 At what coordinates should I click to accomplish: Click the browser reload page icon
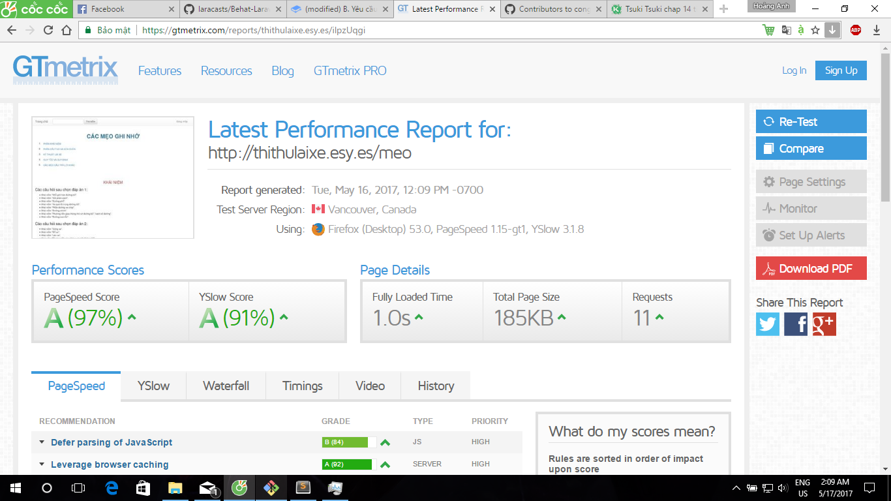point(48,30)
